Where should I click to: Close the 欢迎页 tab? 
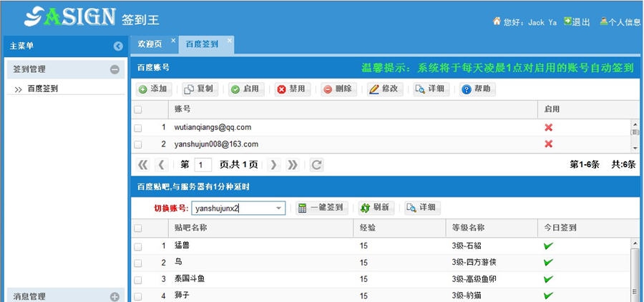tap(173, 40)
